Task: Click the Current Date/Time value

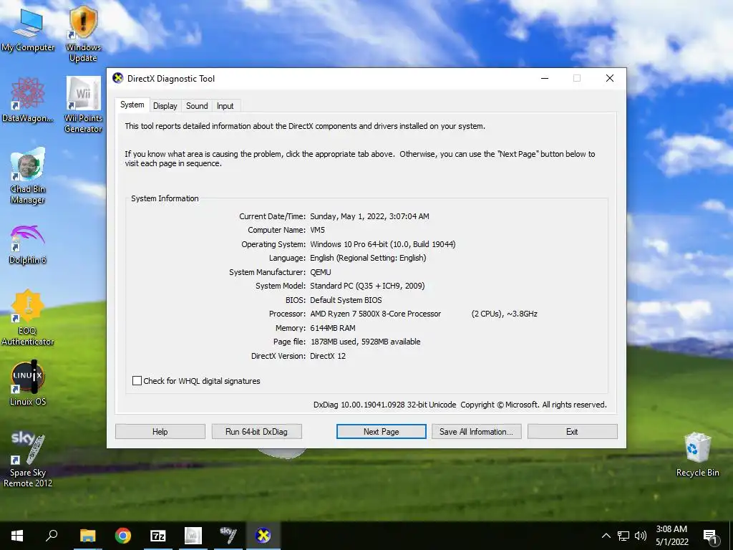Action: [370, 216]
